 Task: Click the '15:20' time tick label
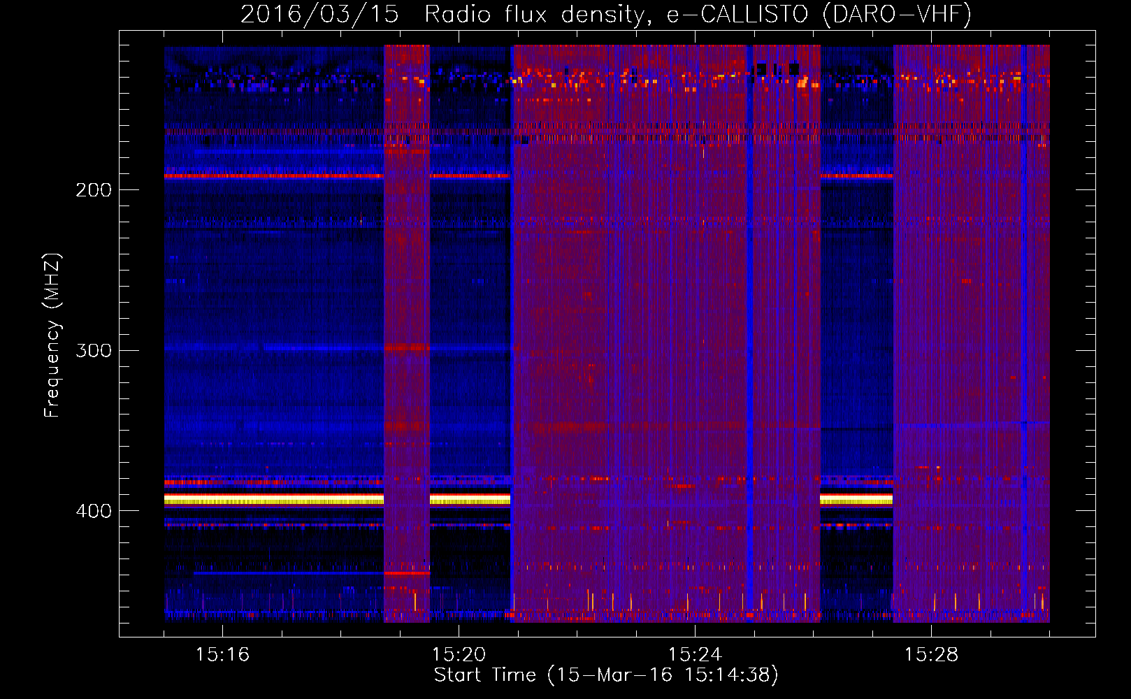tap(459, 654)
